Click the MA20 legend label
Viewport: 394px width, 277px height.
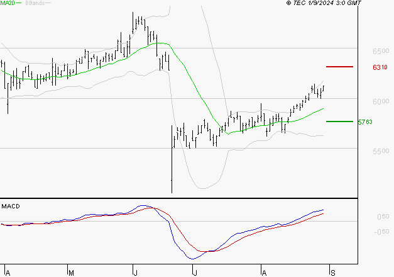[7, 3]
